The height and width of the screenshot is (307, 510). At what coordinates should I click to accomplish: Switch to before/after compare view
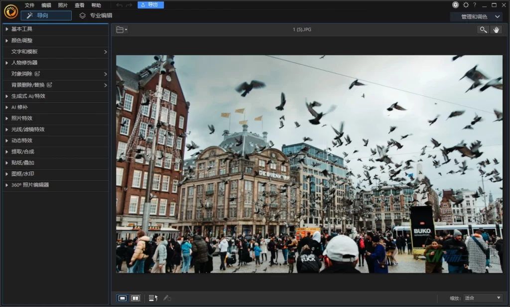coord(135,298)
